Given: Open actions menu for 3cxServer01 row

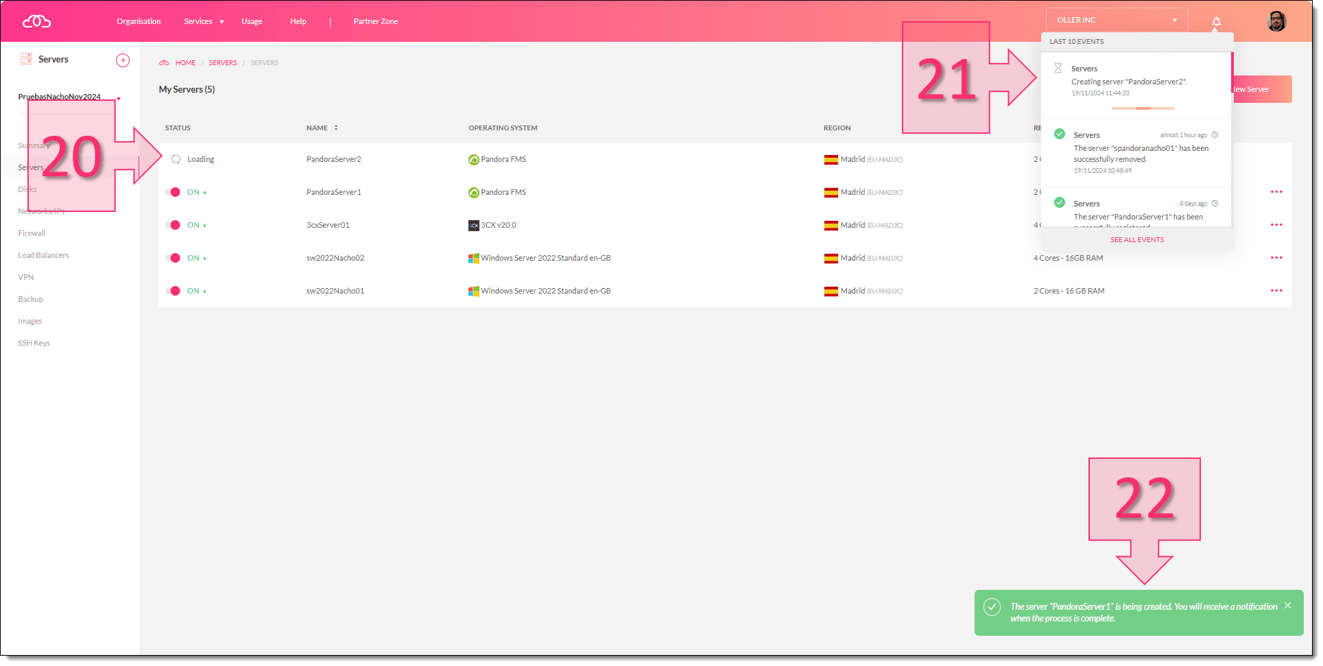Looking at the screenshot, I should [1276, 225].
